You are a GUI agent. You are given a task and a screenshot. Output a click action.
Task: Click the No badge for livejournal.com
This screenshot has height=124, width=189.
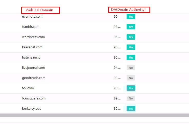[x=131, y=68]
